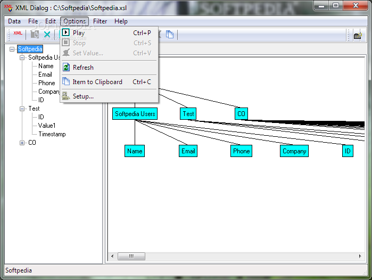
Task: Select the Softpedia root tree item
Action: [30, 49]
